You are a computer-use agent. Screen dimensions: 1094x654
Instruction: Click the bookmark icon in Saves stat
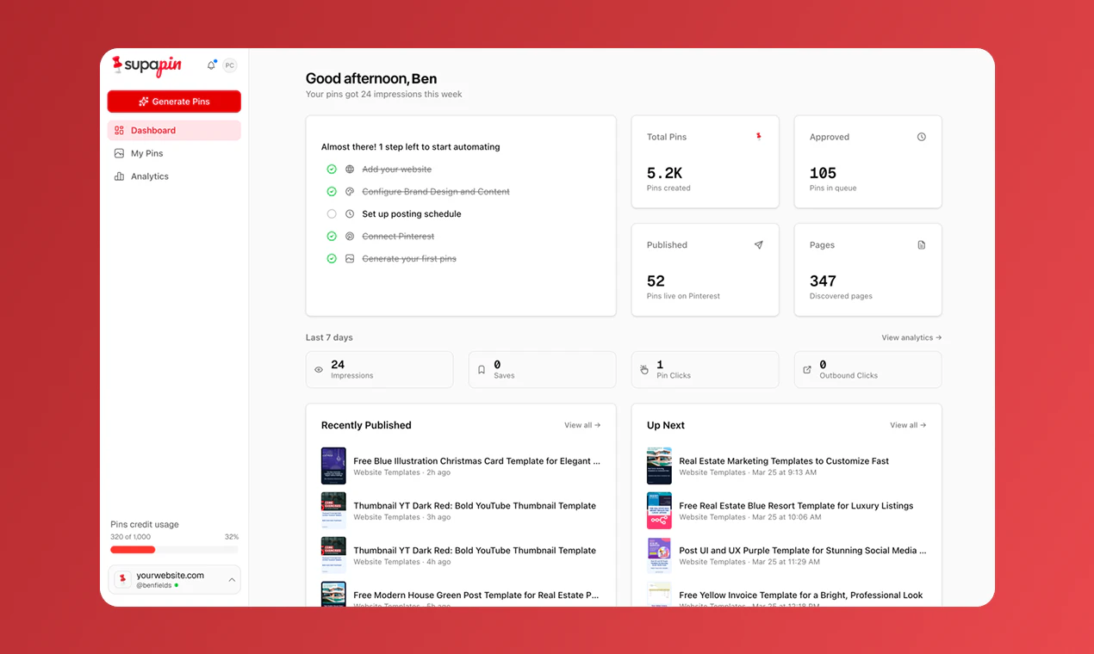[482, 370]
